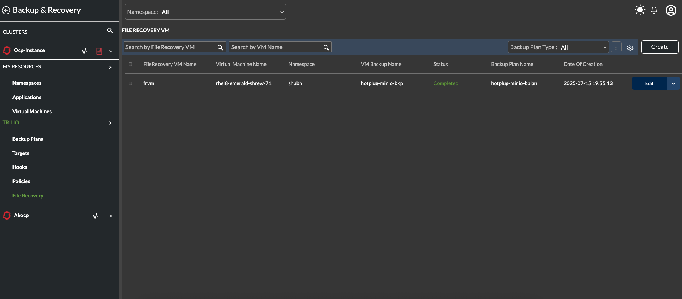Open the Namespace dropdown
Viewport: 682px width, 299px height.
click(205, 12)
